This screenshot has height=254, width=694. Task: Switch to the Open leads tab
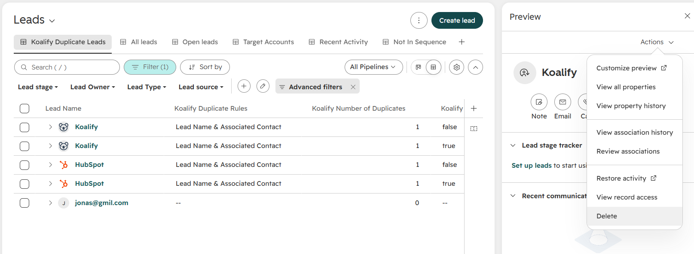coord(195,42)
